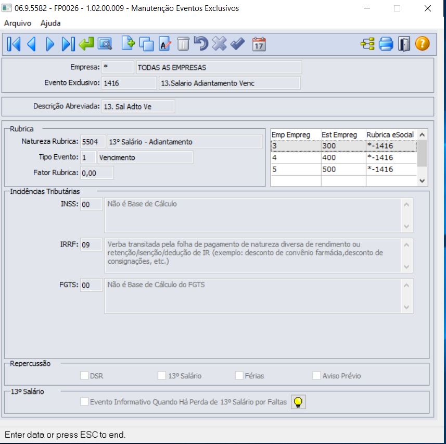Click the Não é Base de Cálculo do FGTS text
Viewport: 446px width, 444px height.
[156, 285]
